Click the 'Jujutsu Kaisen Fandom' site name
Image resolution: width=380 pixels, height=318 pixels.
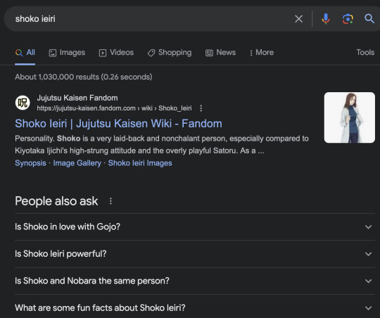coord(77,98)
